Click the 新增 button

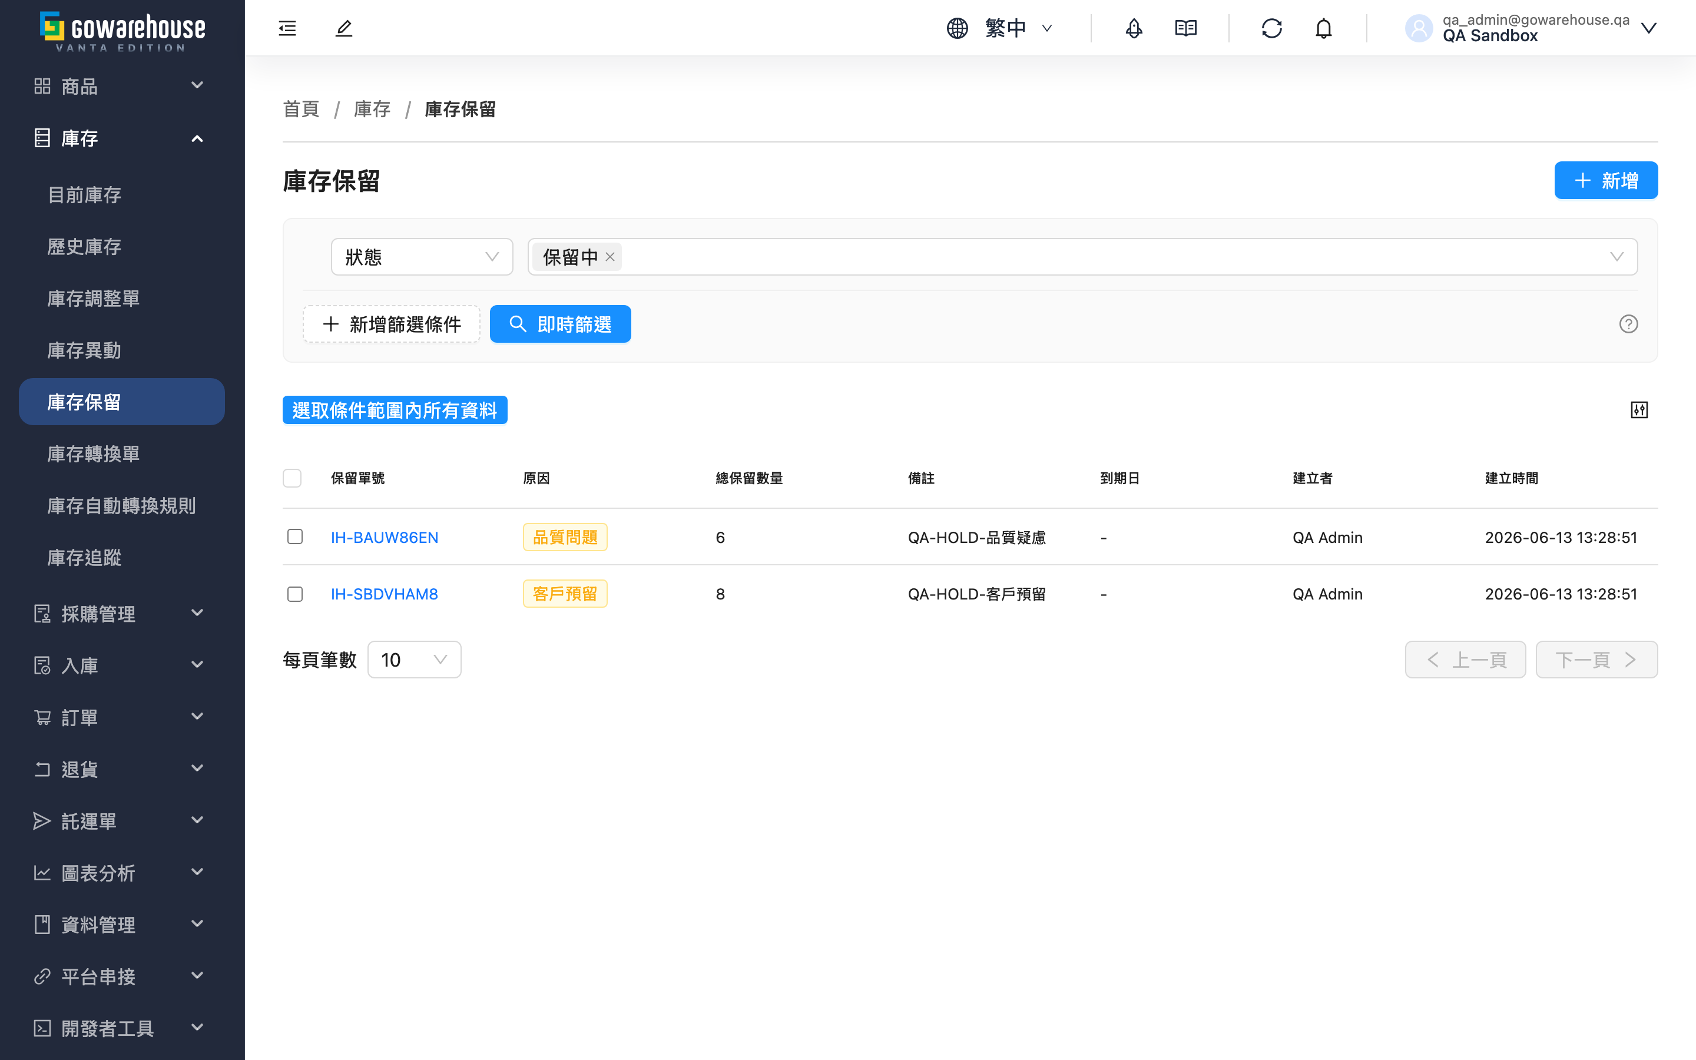(x=1605, y=181)
